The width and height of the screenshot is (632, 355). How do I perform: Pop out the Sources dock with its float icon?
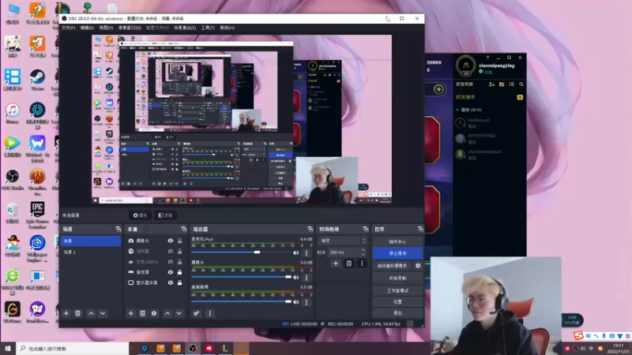coord(184,229)
